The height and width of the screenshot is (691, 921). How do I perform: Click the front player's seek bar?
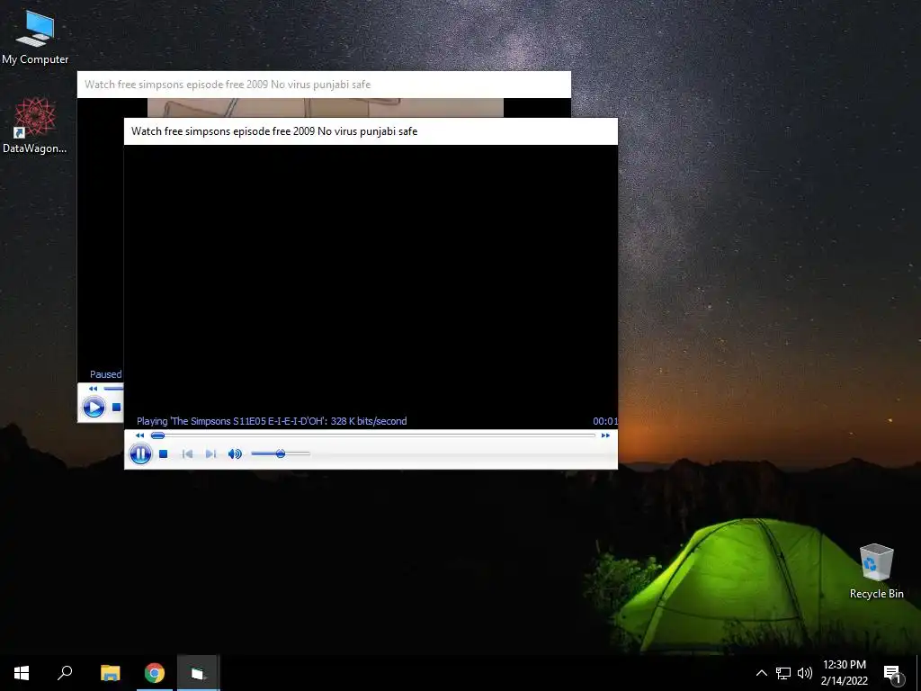click(373, 435)
